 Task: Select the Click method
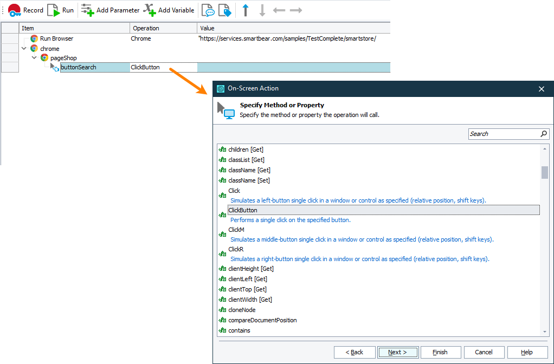234,191
